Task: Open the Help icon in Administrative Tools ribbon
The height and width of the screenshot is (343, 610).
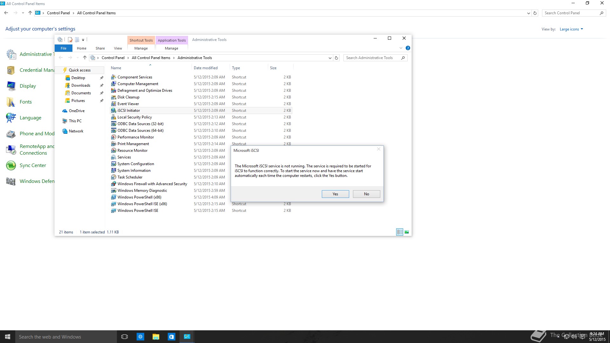Action: (408, 48)
